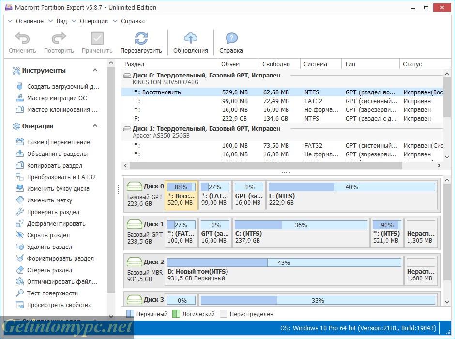The width and height of the screenshot is (455, 339).
Task: Open the Операции menu
Action: (x=93, y=21)
